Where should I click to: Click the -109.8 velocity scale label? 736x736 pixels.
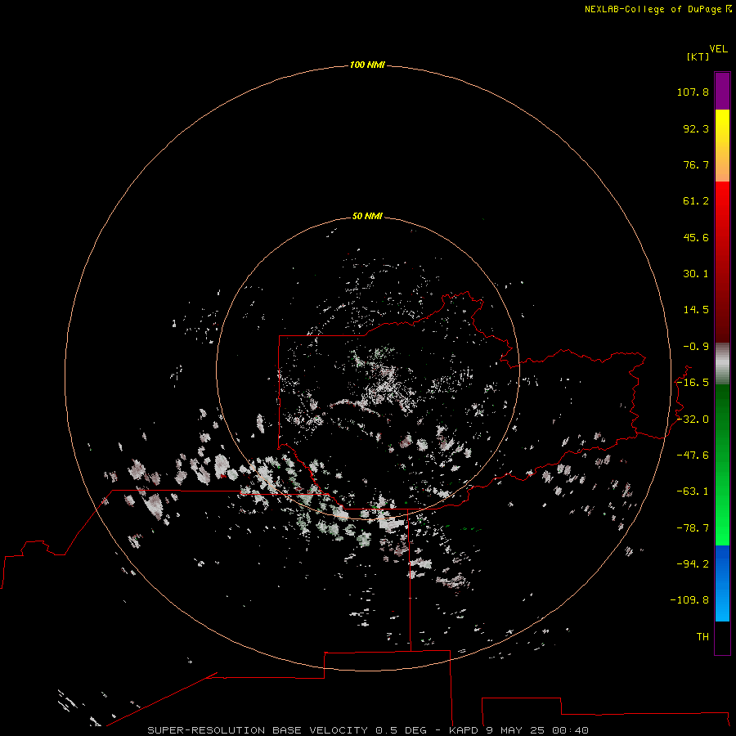coord(689,600)
